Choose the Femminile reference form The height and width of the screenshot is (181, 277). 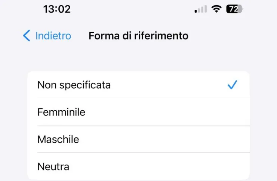point(138,112)
